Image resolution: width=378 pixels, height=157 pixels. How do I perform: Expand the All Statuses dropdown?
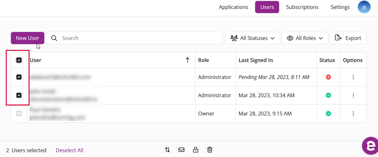(253, 38)
